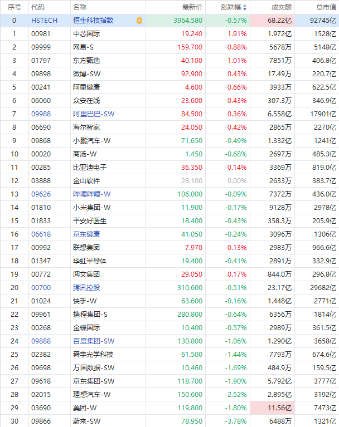Viewport: 339px width, 427px height.
Task: Select 阅文集团 name cell
Action: point(108,274)
